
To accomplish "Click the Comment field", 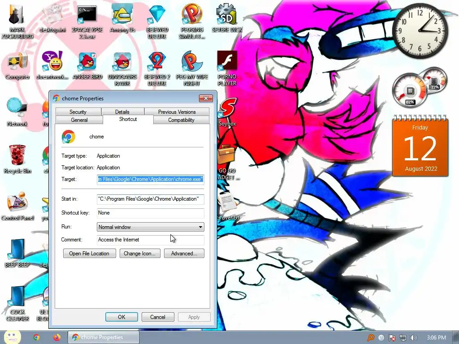I will click(151, 240).
